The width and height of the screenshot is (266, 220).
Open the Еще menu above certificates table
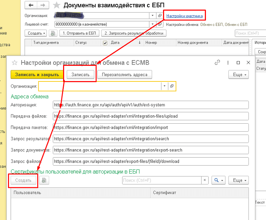240,180
